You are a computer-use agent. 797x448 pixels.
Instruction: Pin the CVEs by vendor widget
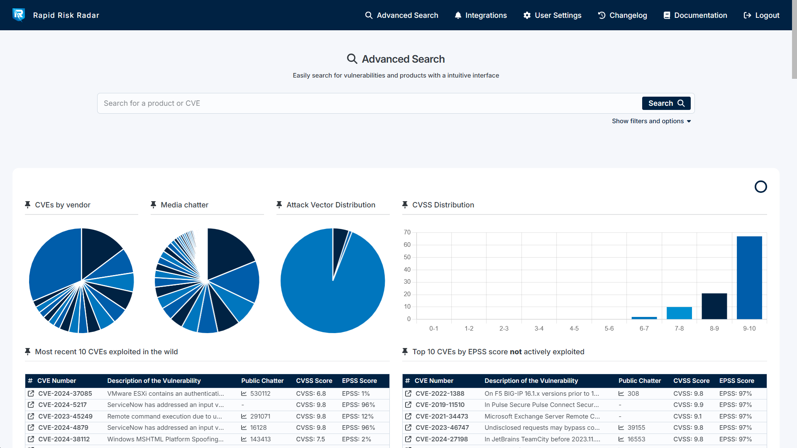click(28, 205)
